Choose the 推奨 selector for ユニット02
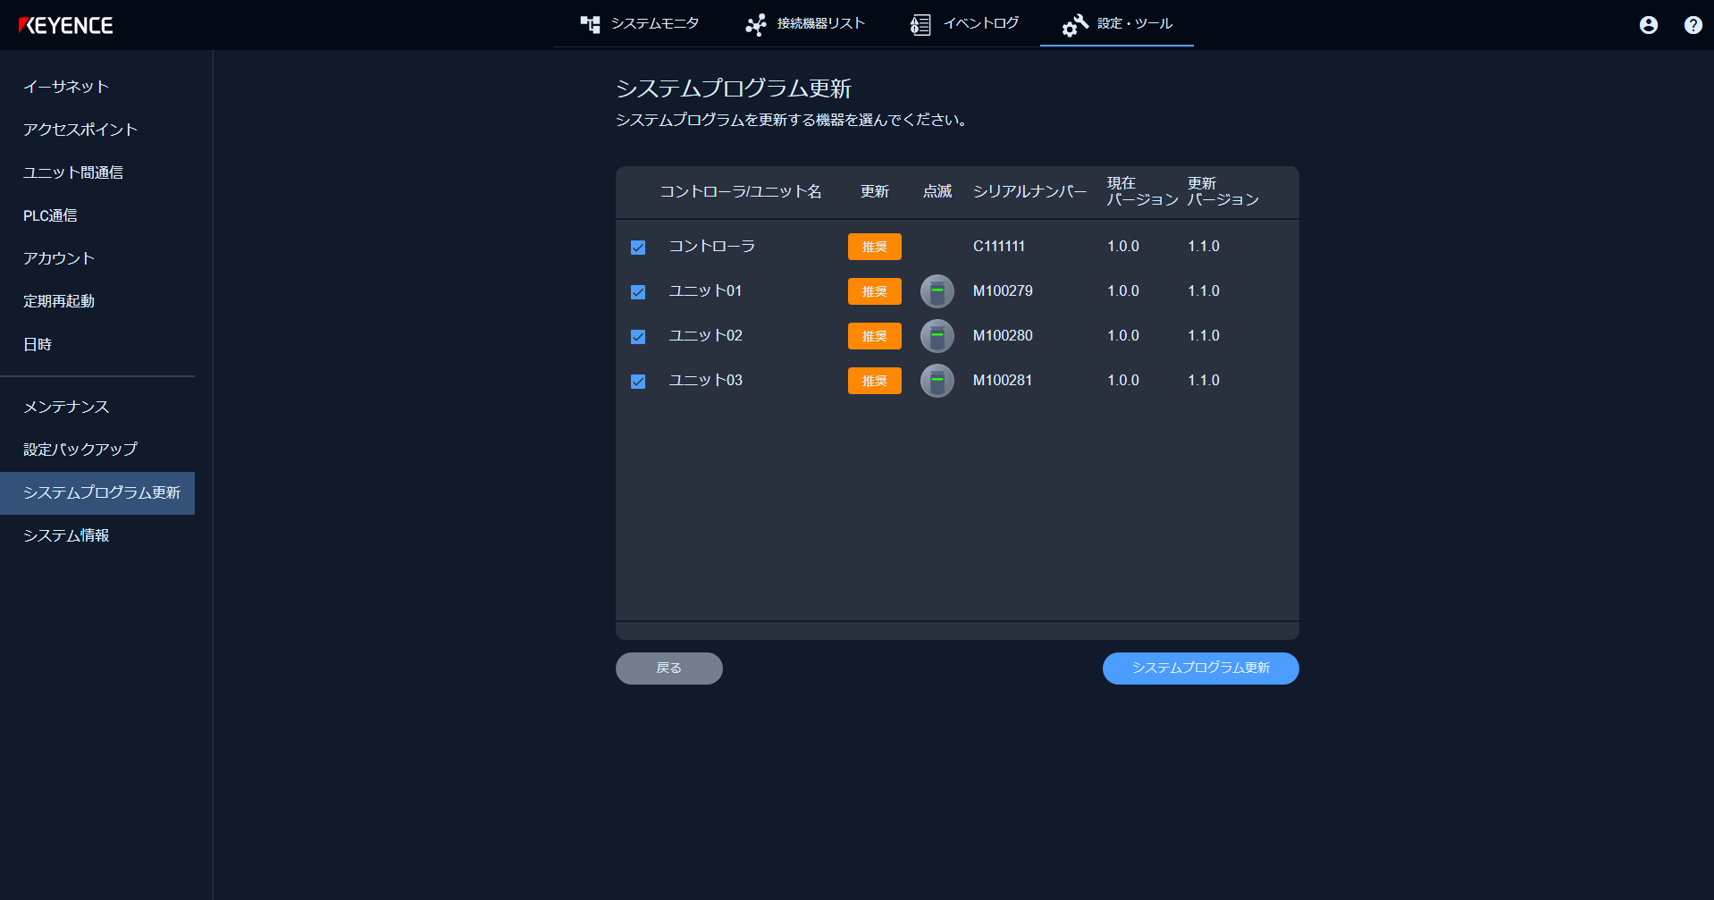The height and width of the screenshot is (900, 1714). click(874, 335)
